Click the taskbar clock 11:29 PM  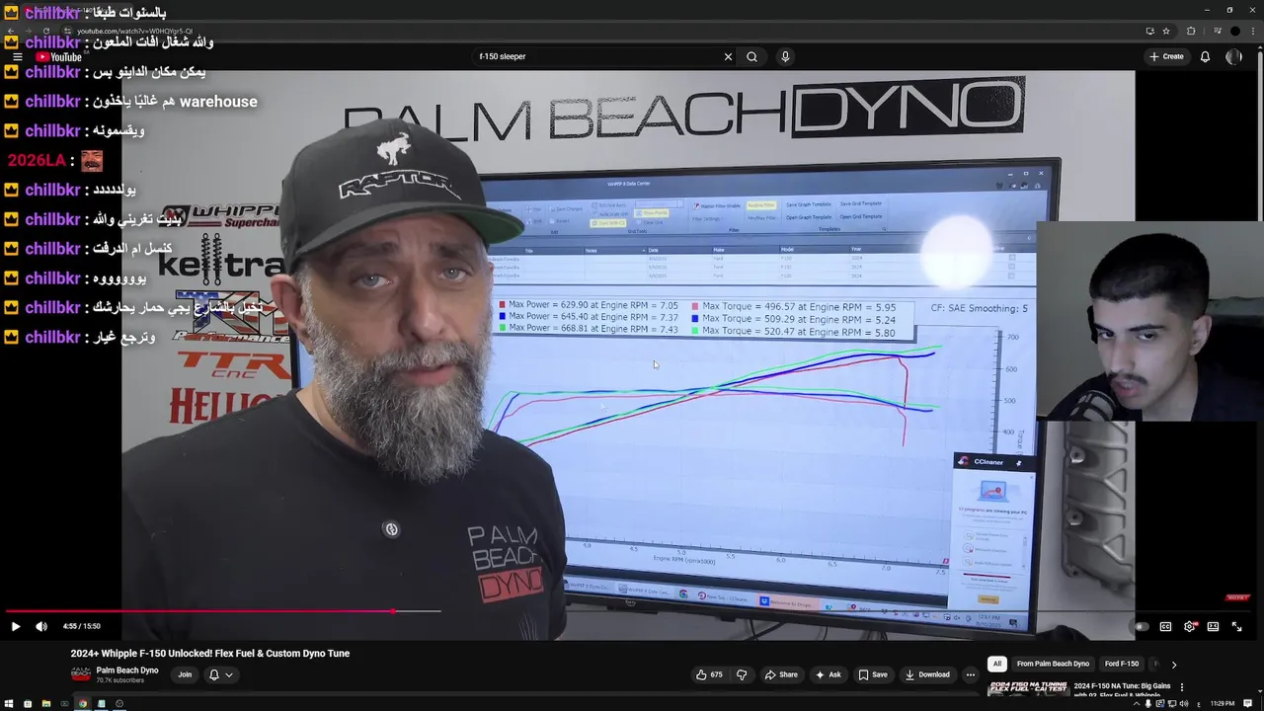(x=1222, y=704)
